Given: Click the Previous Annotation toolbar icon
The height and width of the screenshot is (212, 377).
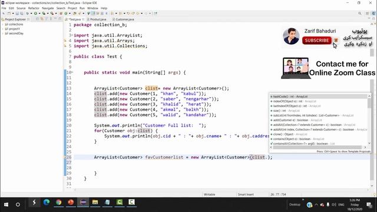Looking at the screenshot, I should click(x=120, y=14).
